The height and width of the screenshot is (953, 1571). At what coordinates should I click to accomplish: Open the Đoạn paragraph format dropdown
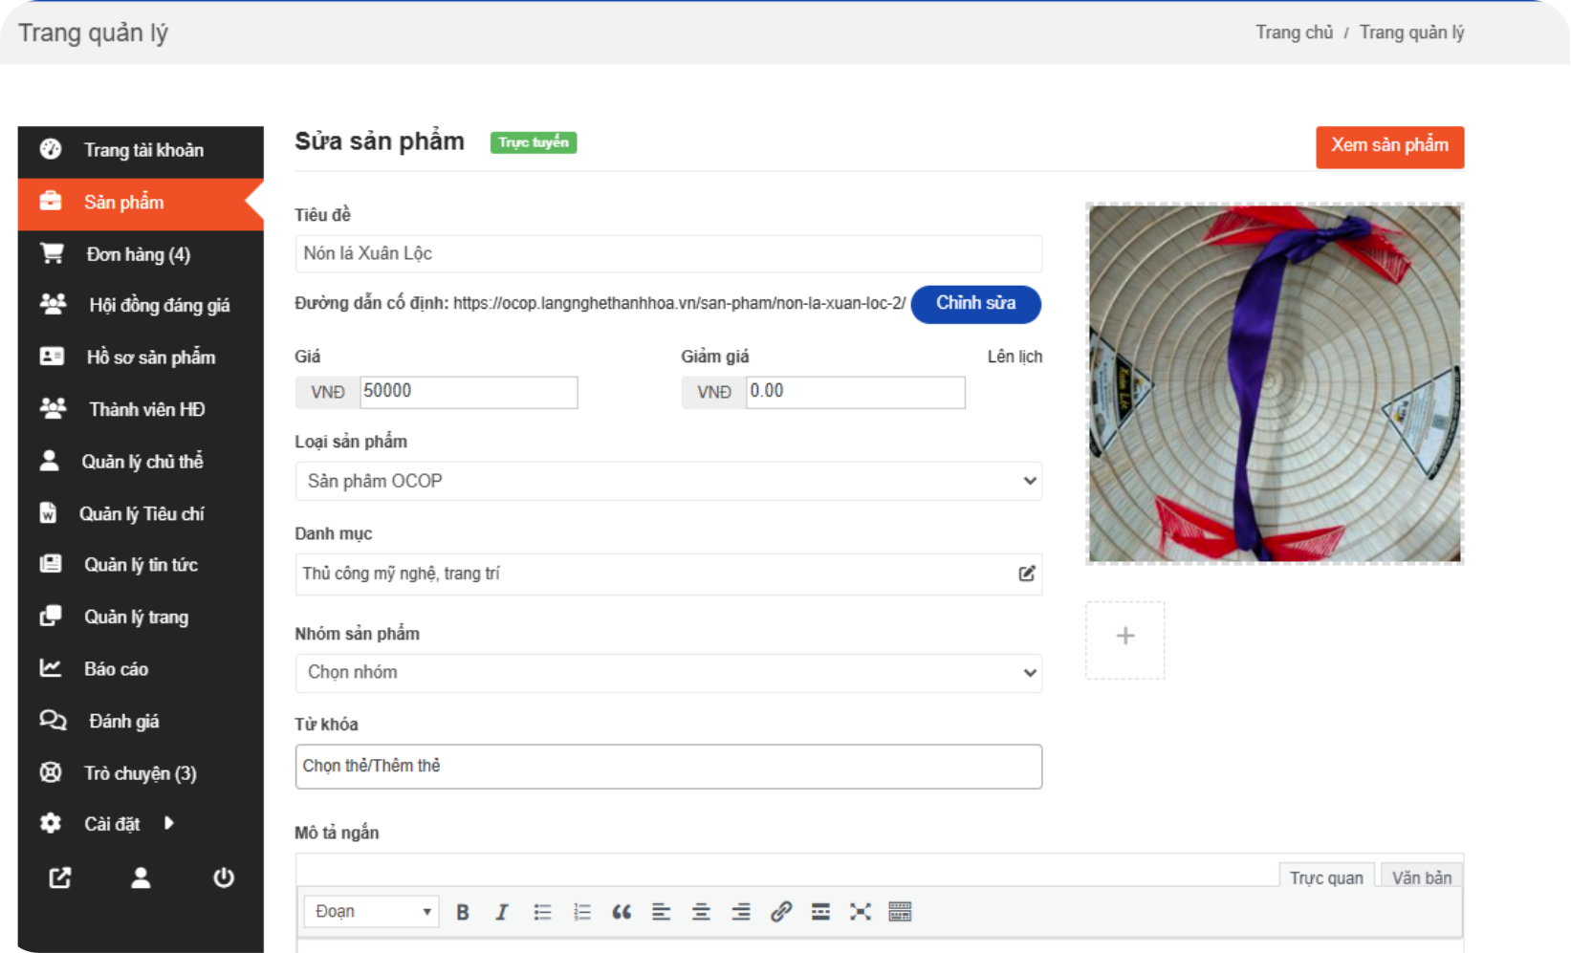click(372, 912)
